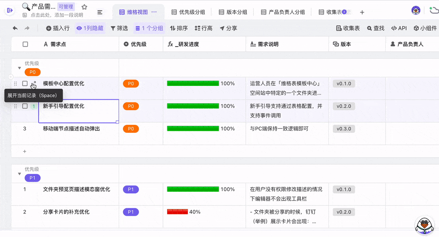The image size is (439, 237).
Task: Open the 1列隐藏 hidden columns dropdown
Action: pos(90,28)
